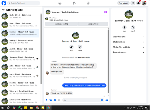Click the 'Thank you (309) 218-4650' message
Screen dimensions: 150x110
(61, 93)
